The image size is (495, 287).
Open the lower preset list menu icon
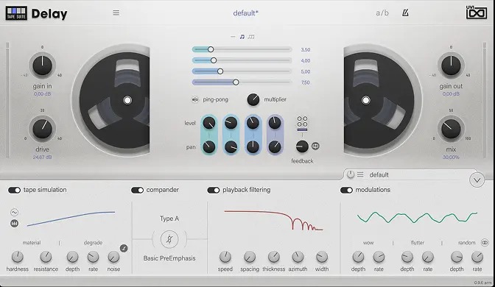point(360,174)
